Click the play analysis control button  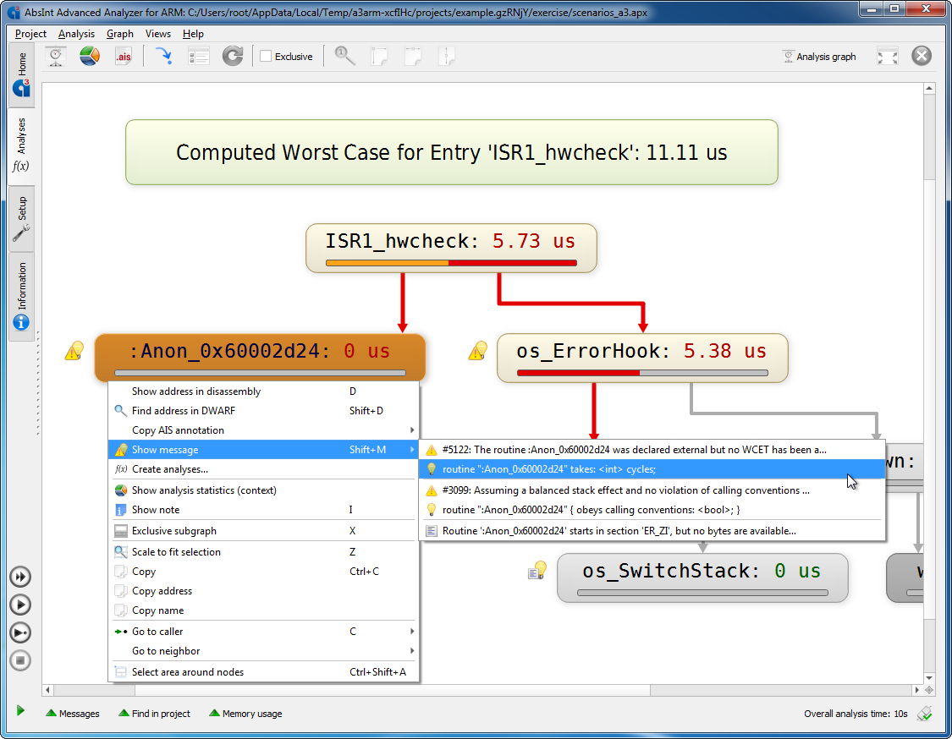20,605
